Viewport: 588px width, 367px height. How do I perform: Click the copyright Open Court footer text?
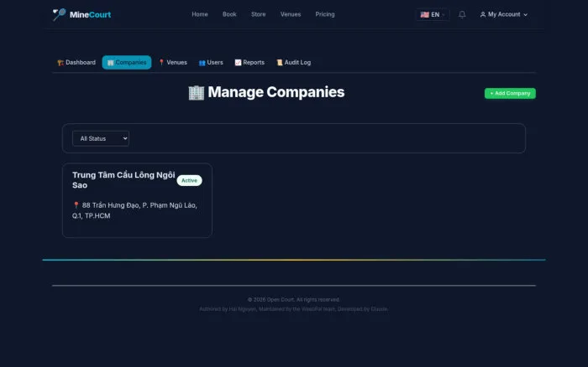pos(294,300)
